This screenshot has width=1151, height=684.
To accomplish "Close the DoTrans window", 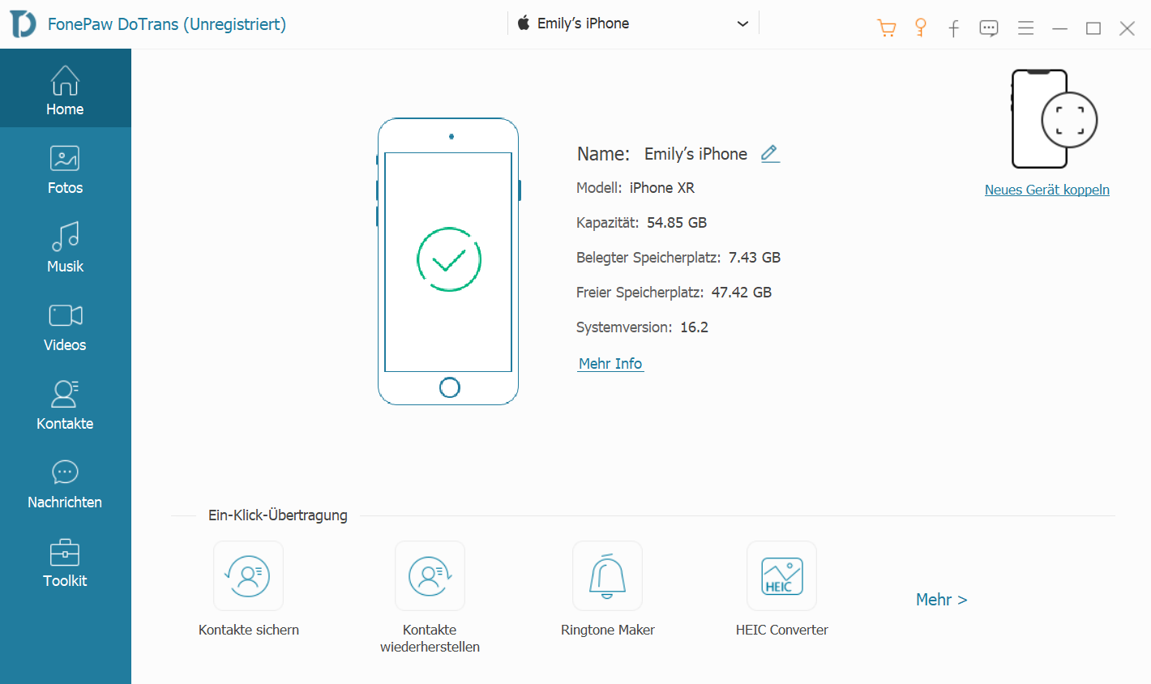I will 1127,28.
